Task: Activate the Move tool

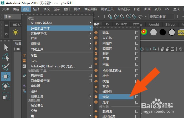Action: coord(6,77)
